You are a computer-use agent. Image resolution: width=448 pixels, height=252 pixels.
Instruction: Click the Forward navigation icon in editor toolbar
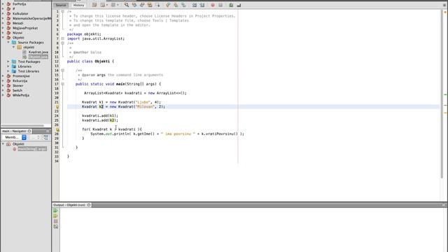113,5
